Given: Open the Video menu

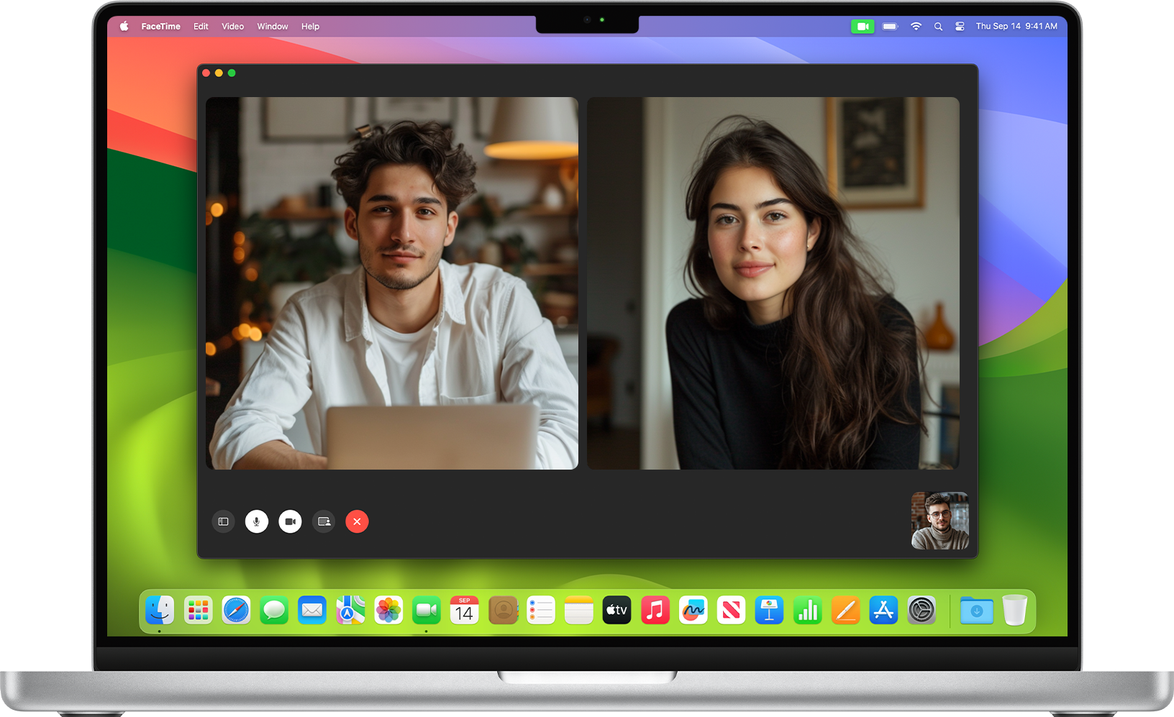Looking at the screenshot, I should click(x=232, y=26).
